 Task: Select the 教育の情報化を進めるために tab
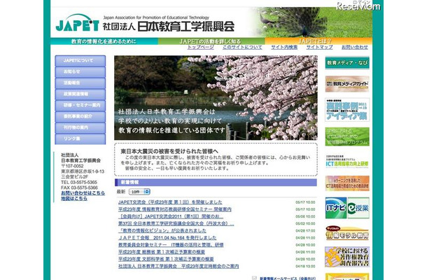point(104,41)
